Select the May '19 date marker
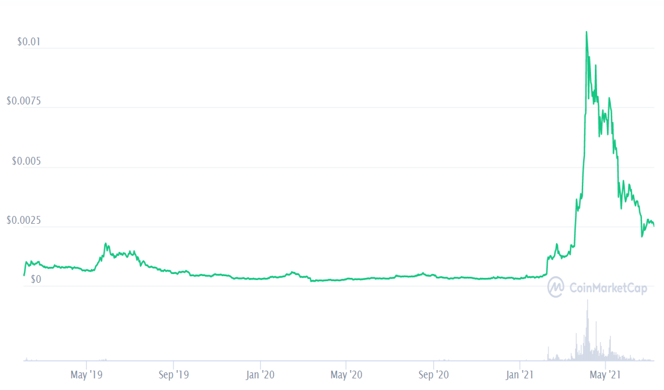Screen dimensions: 664x390 click(x=87, y=375)
